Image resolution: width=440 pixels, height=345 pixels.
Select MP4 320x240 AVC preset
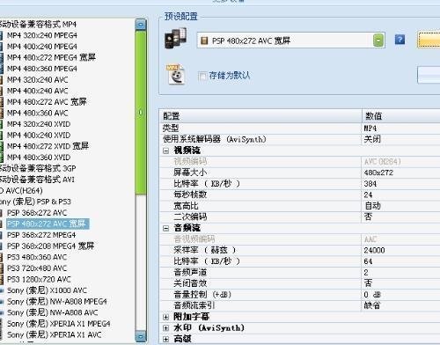pos(38,80)
